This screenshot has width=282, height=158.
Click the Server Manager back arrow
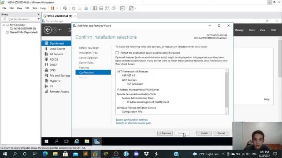coord(48,30)
